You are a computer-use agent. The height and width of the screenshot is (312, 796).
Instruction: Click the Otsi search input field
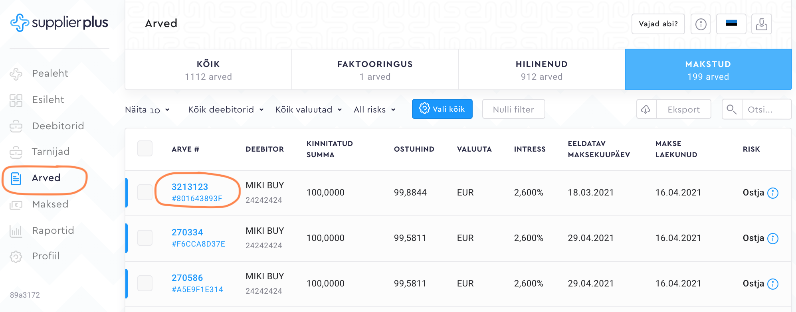(x=766, y=109)
